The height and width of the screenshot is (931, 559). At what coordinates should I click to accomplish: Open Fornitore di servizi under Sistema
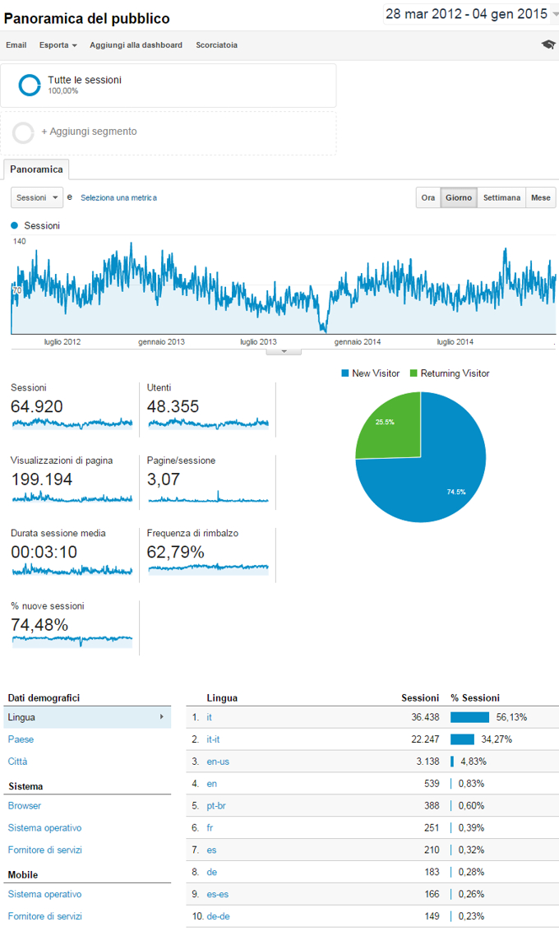[x=44, y=850]
